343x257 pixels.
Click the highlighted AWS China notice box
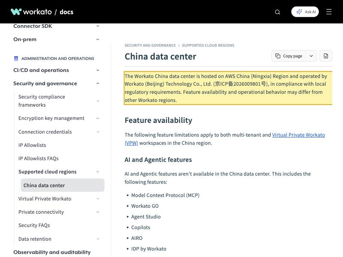[x=228, y=88]
